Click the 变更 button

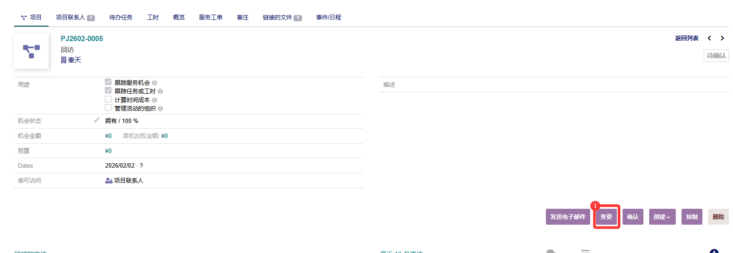[x=606, y=217]
